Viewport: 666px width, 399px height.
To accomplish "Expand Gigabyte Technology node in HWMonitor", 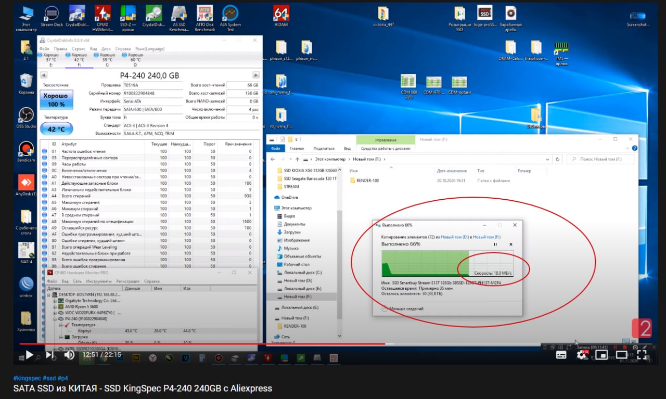I will (55, 301).
